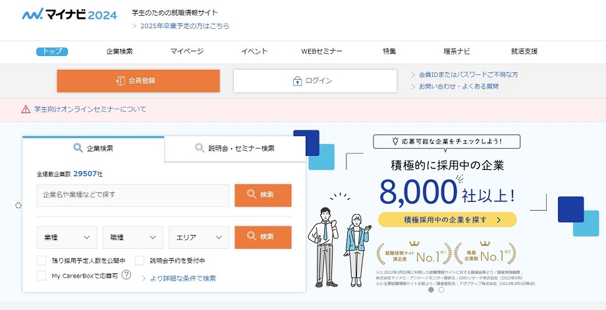Open WEBセミナー in navigation bar
This screenshot has height=310, width=606.
pos(321,51)
